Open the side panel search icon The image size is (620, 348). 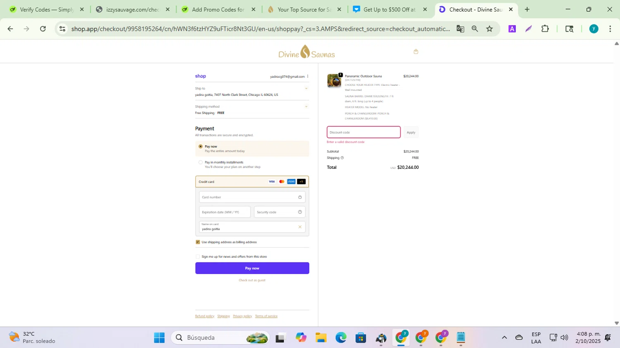coord(569,29)
